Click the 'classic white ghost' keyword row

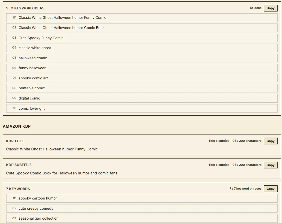(x=142, y=48)
